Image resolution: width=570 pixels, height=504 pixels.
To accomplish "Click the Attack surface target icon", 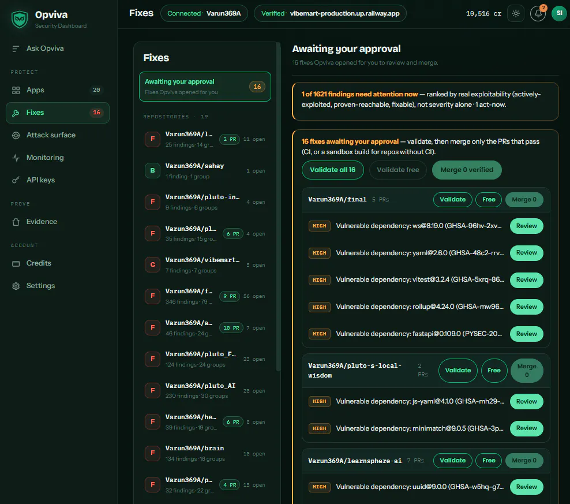I will pos(16,135).
